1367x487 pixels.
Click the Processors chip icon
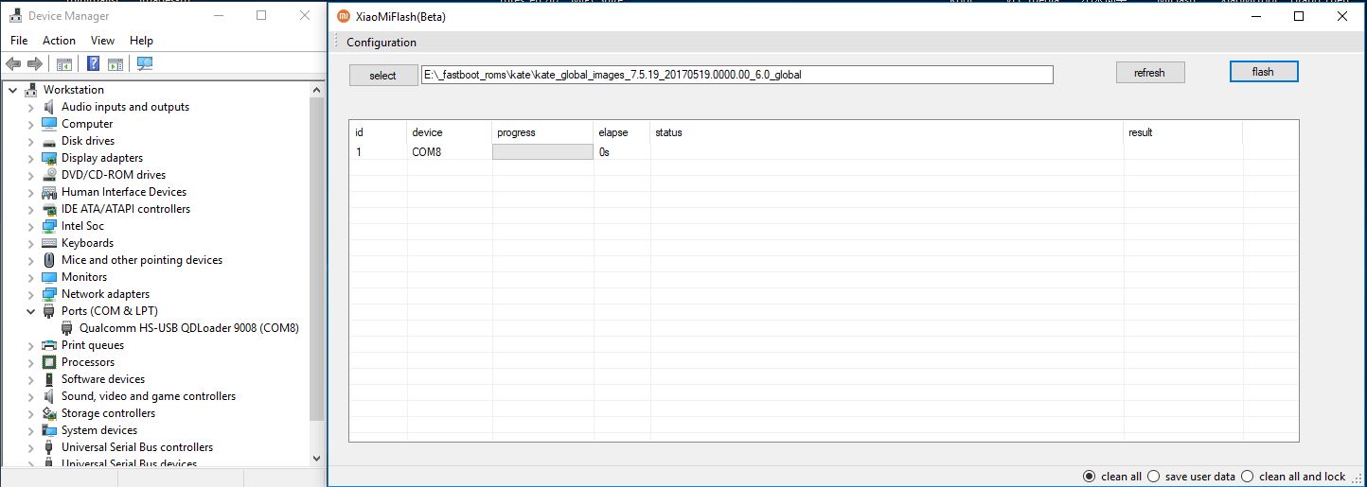[x=49, y=362]
